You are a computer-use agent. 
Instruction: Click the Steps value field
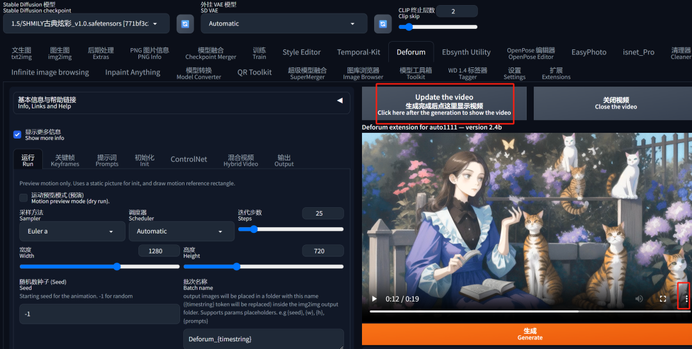pyautogui.click(x=322, y=214)
